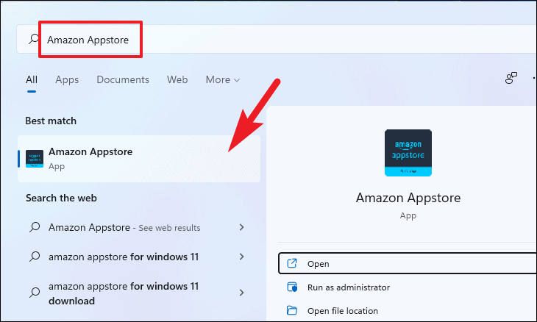
Task: Expand chevron beside 'amazon appstore for windows 11'
Action: (x=242, y=257)
